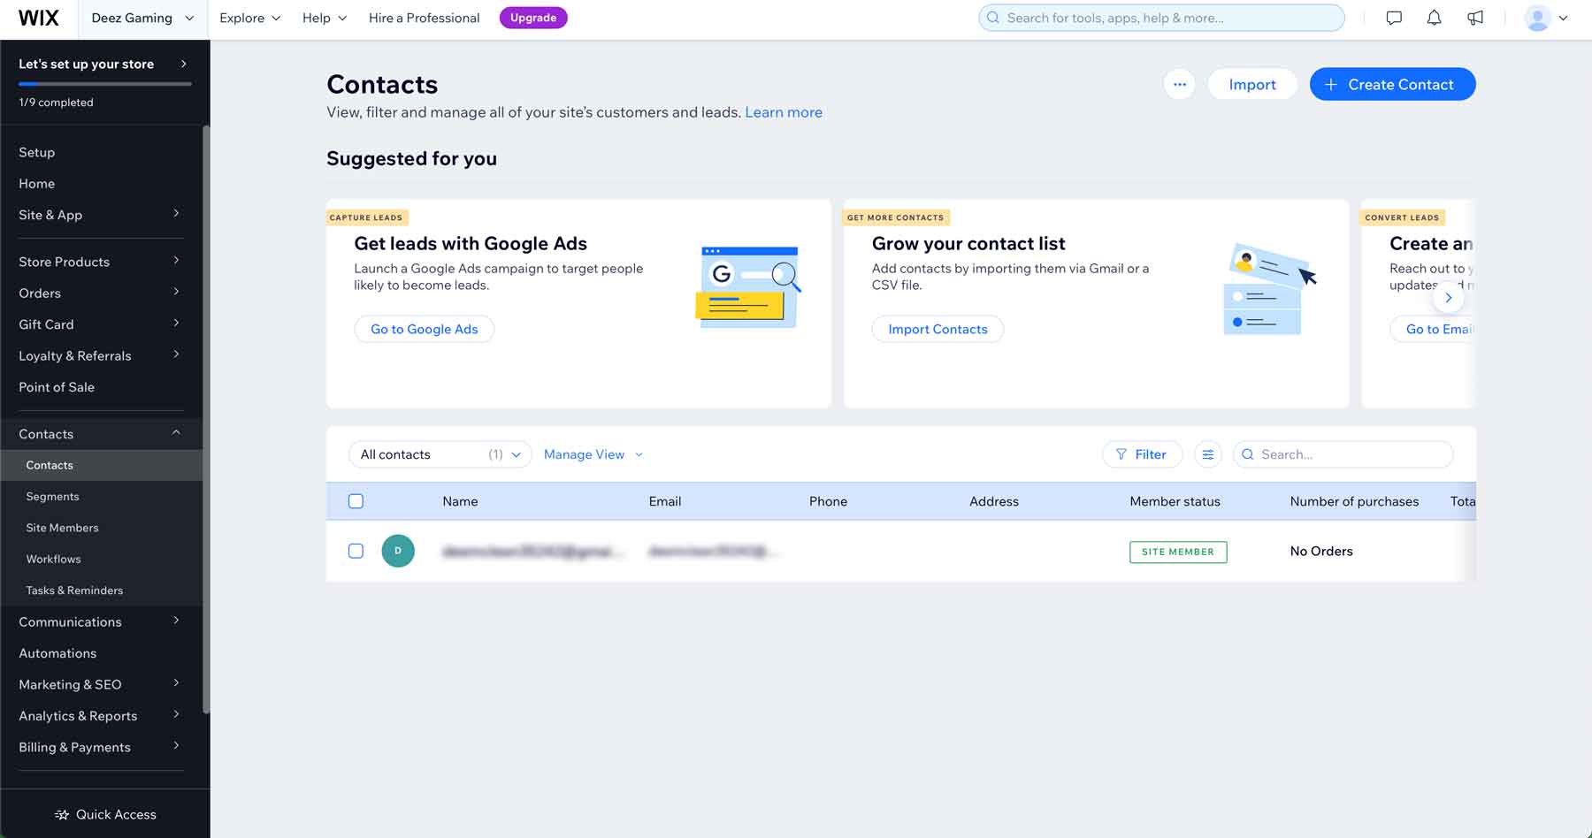
Task: Select all contacts with header checkbox
Action: click(356, 501)
